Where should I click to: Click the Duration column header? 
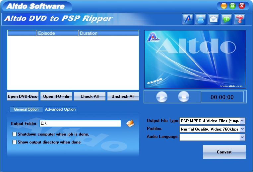(x=109, y=33)
